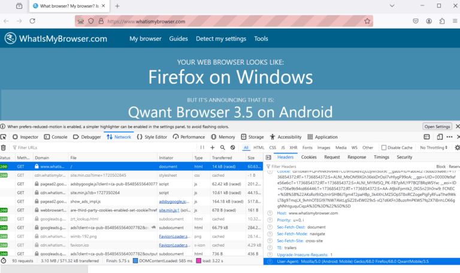Click the search magnifier in Network toolbar

(223, 148)
